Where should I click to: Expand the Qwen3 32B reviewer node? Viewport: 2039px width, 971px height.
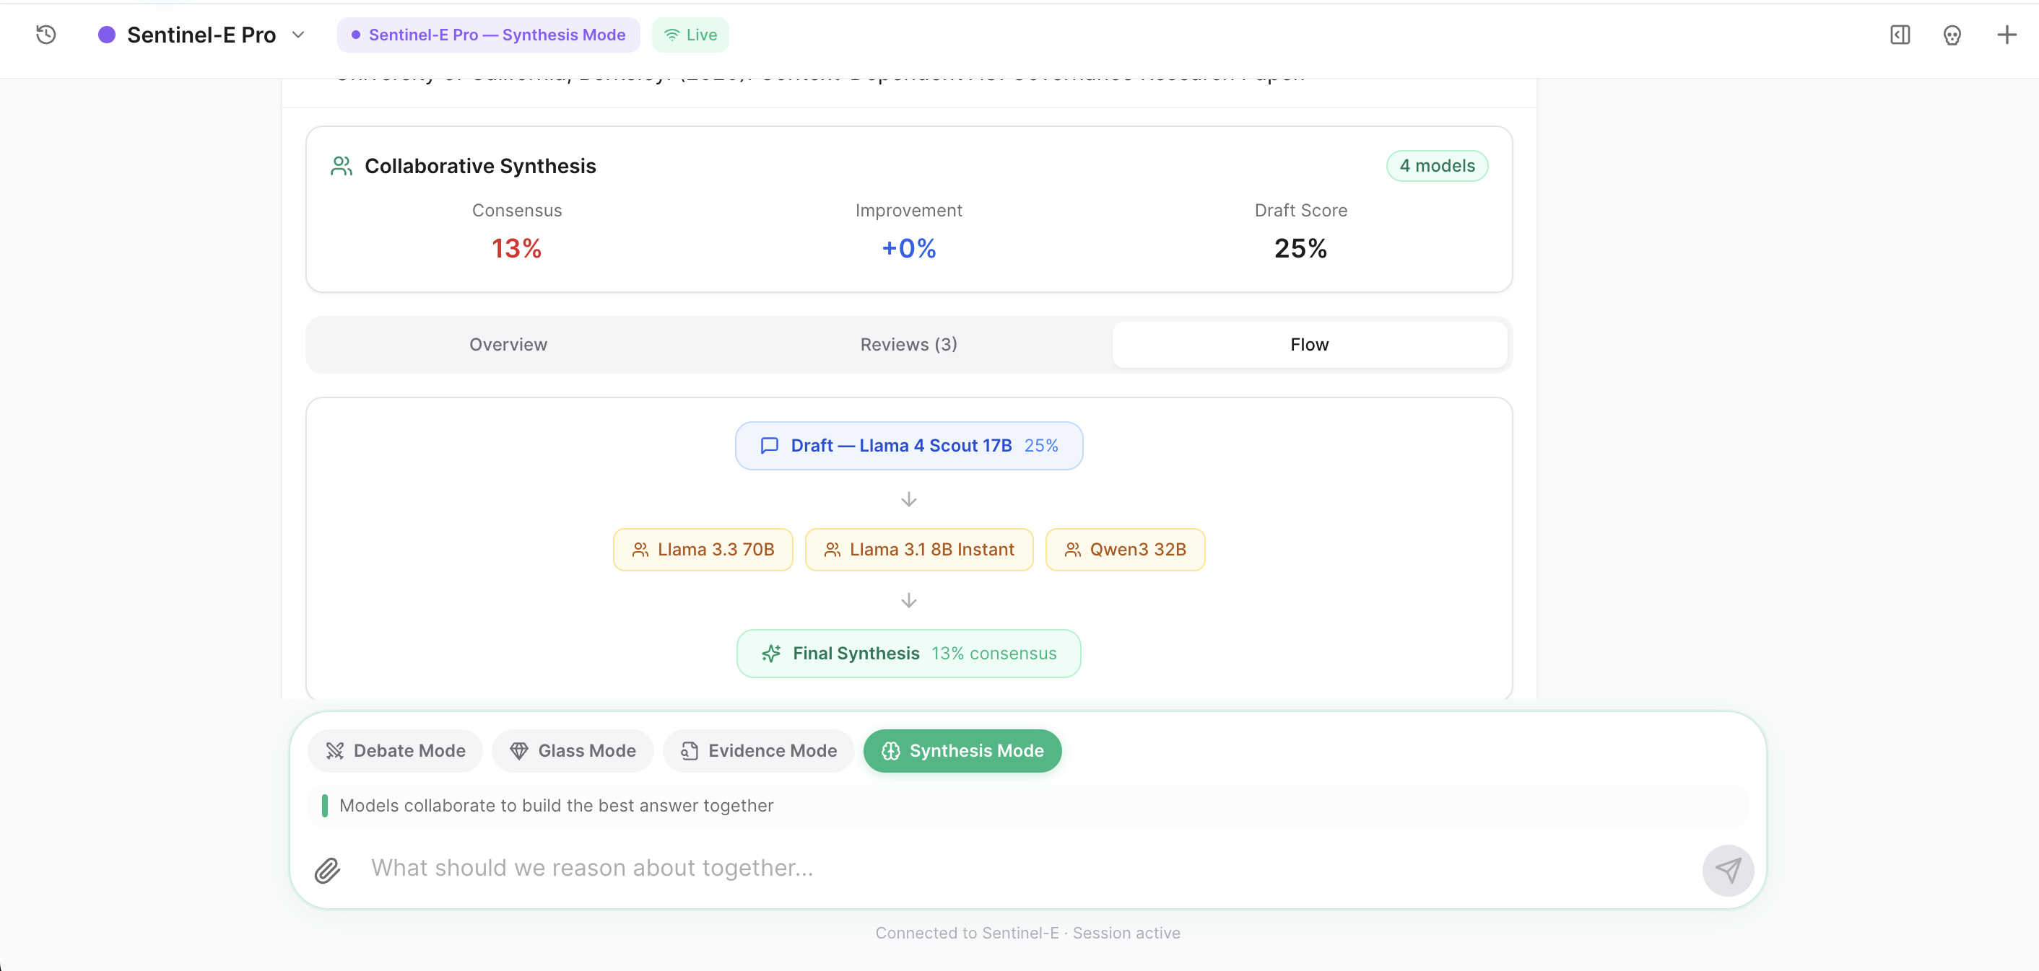[x=1125, y=550]
